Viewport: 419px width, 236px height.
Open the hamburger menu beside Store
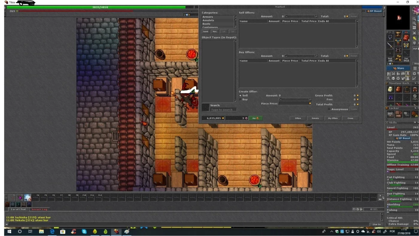pyautogui.click(x=415, y=68)
